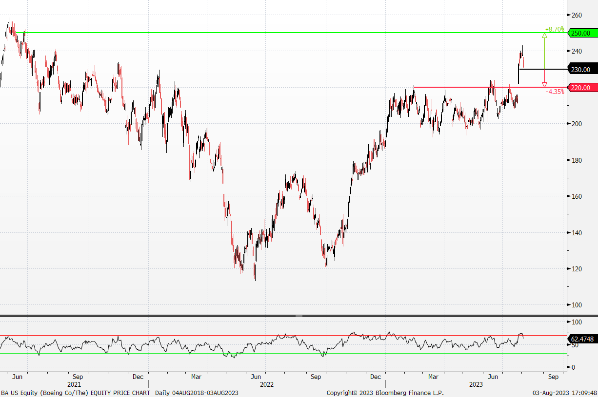Screen dimensions: 598x397
Task: Click the 0 label on the RSI axis
Action: pos(574,367)
